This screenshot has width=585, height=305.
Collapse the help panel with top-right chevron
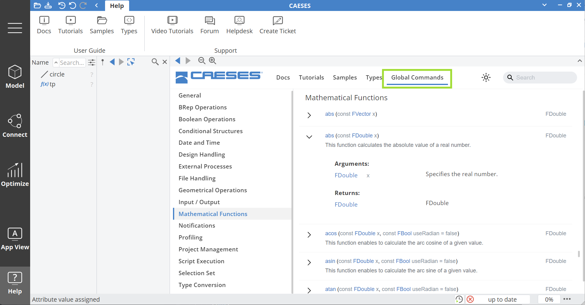pos(580,61)
